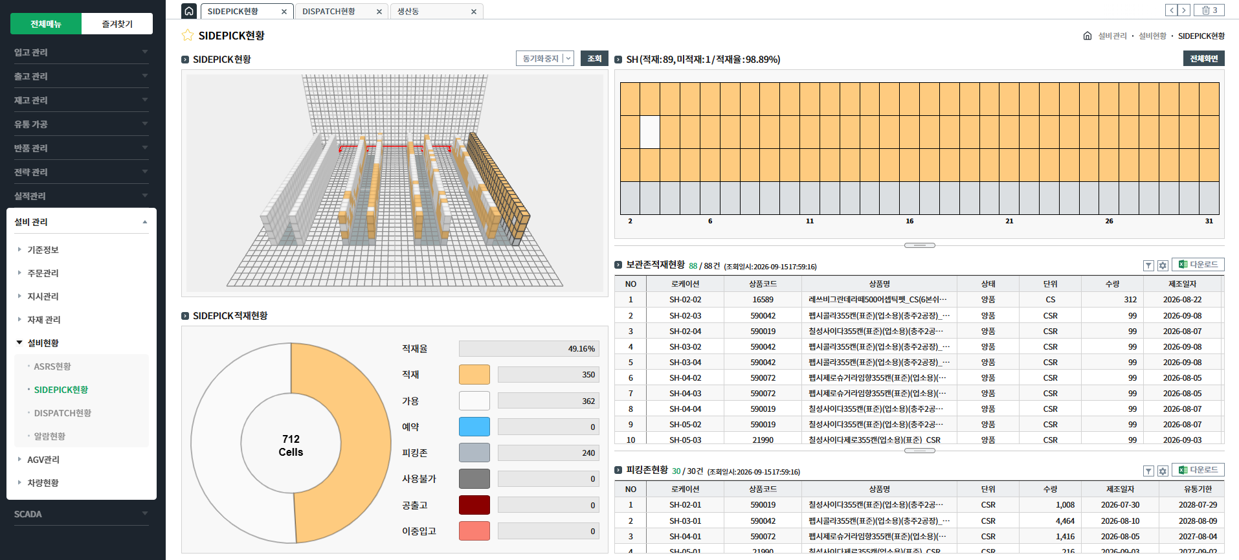
Task: Open filter icon in 피킹존현황 panel
Action: [1148, 471]
